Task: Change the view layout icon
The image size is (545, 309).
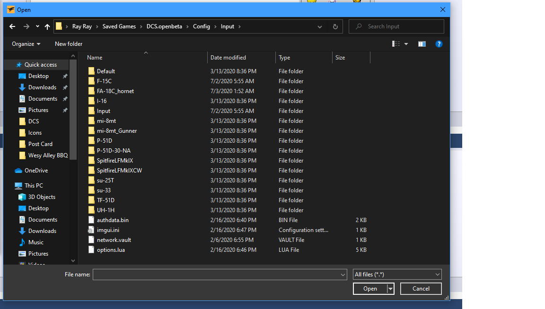Action: 396,44
